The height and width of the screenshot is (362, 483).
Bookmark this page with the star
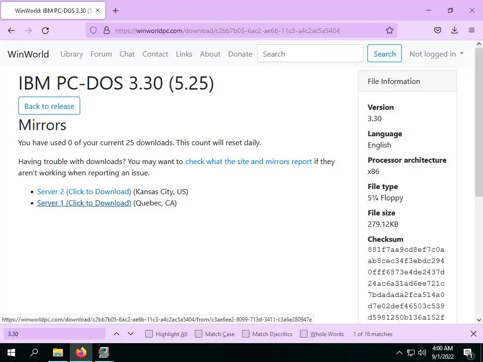tap(389, 31)
